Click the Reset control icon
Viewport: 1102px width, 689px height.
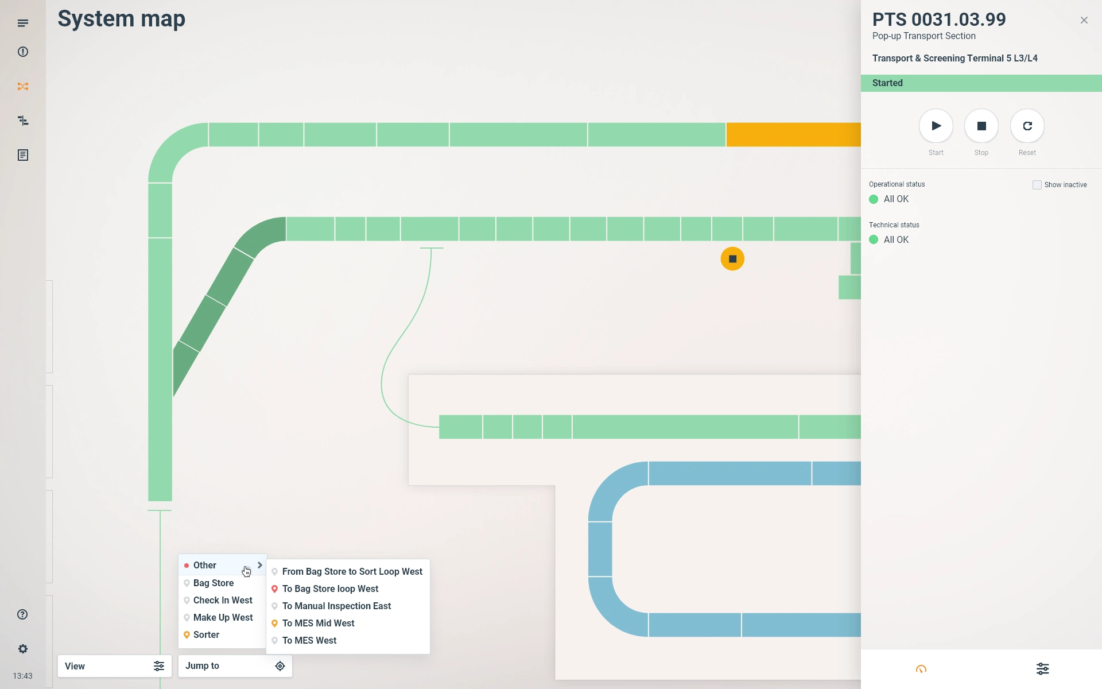pyautogui.click(x=1027, y=125)
